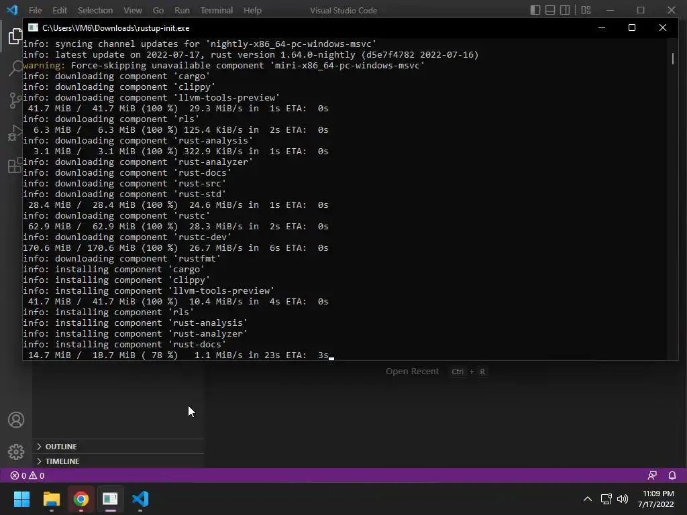The image size is (687, 515).
Task: Expand the OUTLINE section
Action: [118, 446]
